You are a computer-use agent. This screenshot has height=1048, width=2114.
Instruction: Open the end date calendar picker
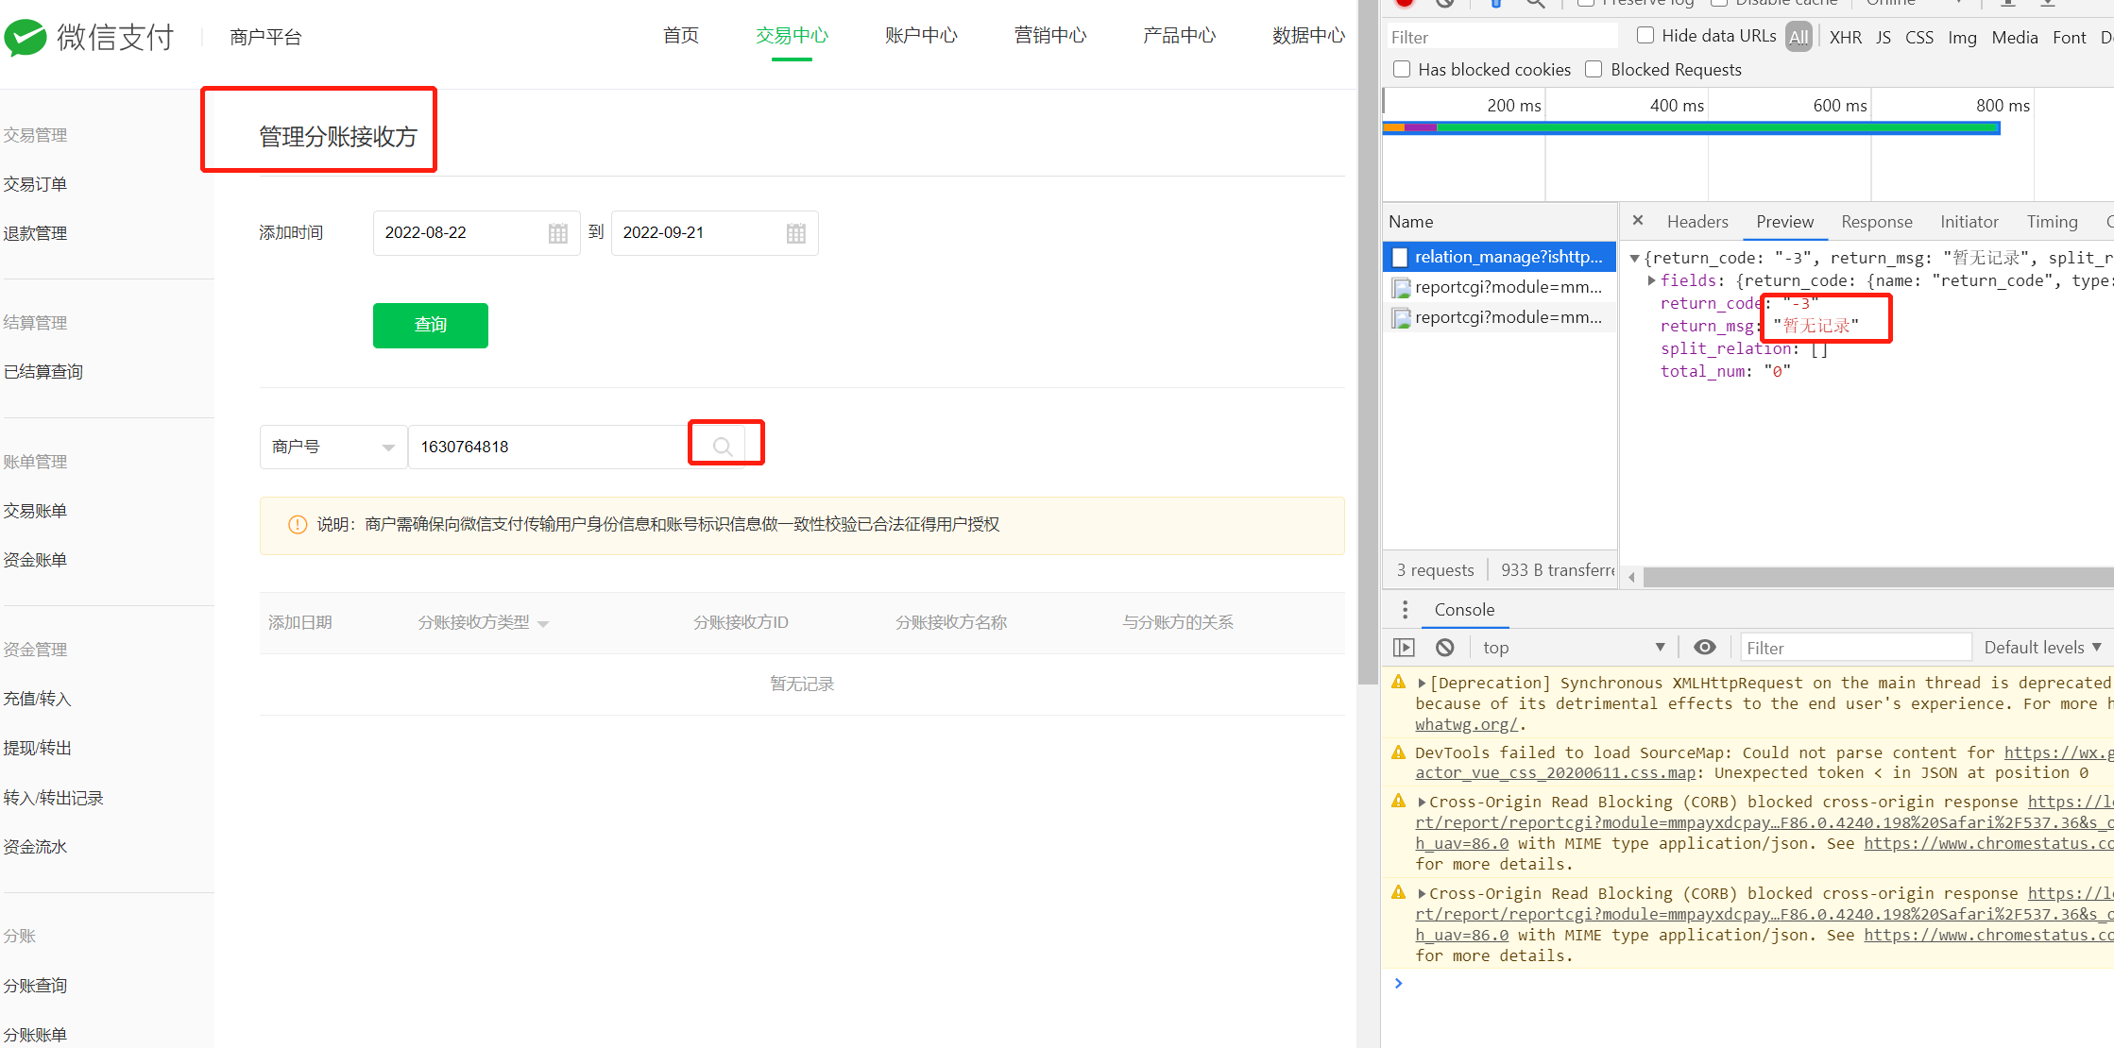pos(796,233)
